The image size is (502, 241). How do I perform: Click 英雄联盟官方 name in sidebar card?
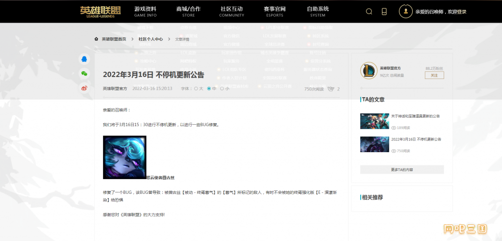(390, 68)
